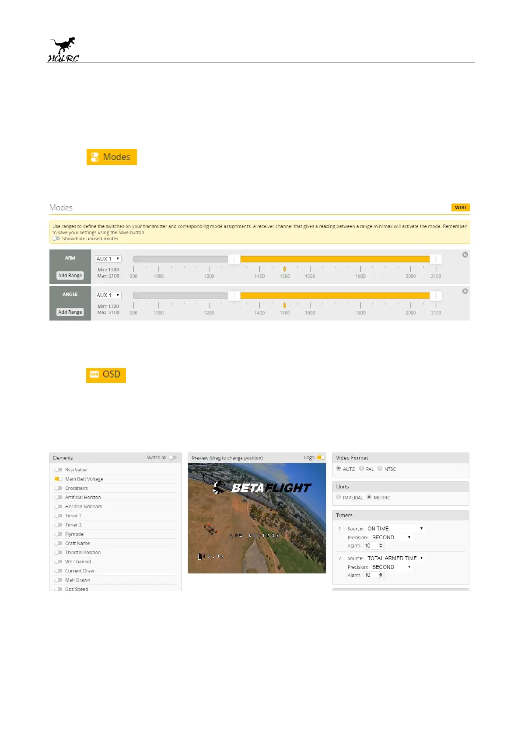Click the ARM mode label
Image resolution: width=521 pixels, height=737 pixels.
(x=70, y=258)
